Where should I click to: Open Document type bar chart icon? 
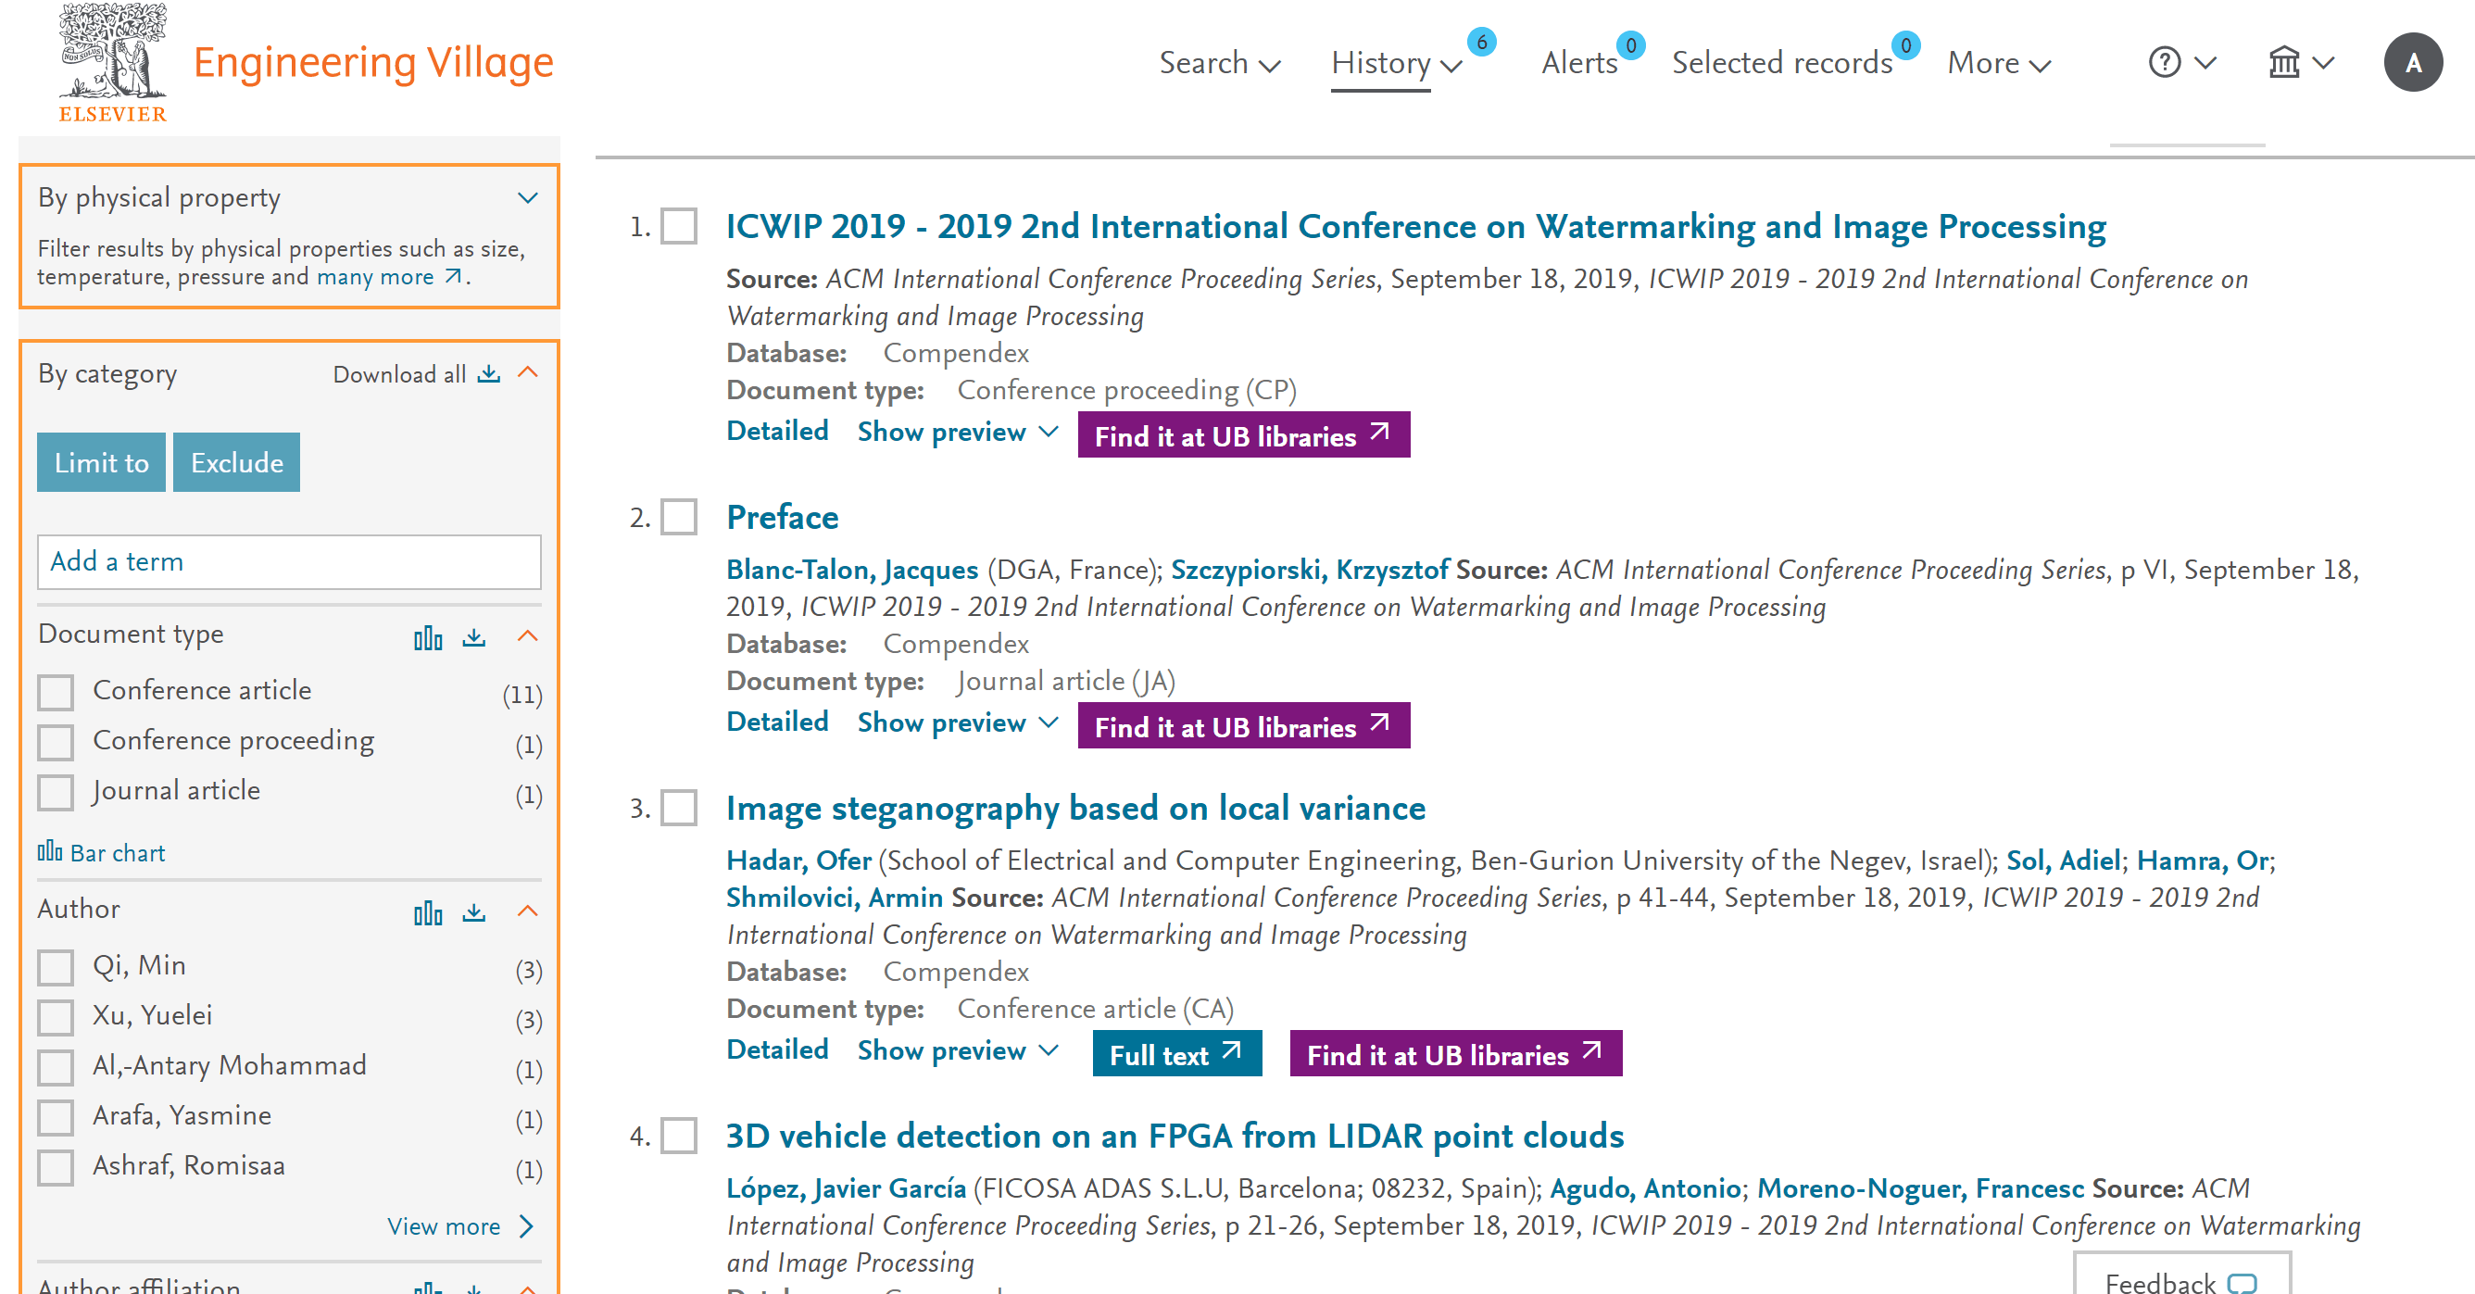[428, 637]
